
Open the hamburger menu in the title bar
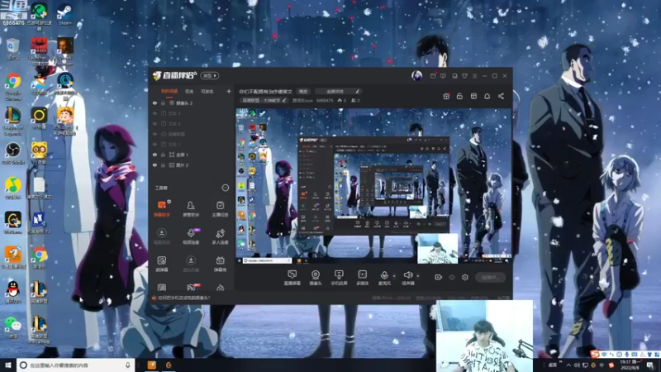tap(474, 76)
